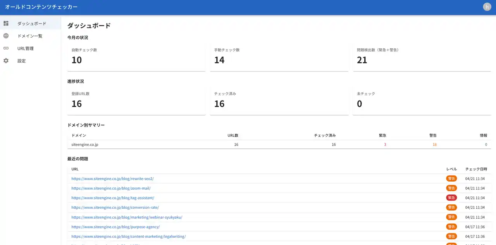The width and height of the screenshot is (496, 245).
Task: Click the app title オールドコンテンツチェッカー
Action: (x=41, y=7)
